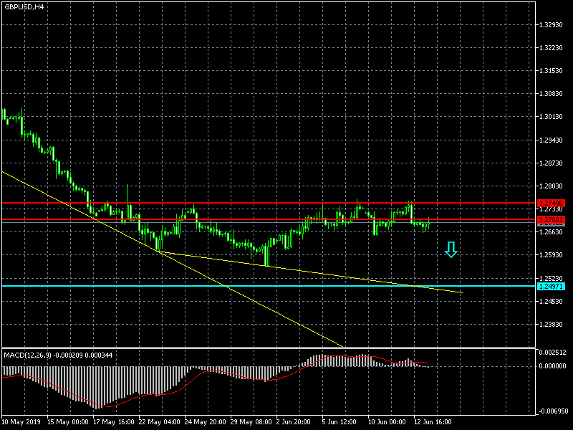This screenshot has width=573, height=430.
Task: Click the 1.30830 price axis label
Action: pyautogui.click(x=552, y=94)
